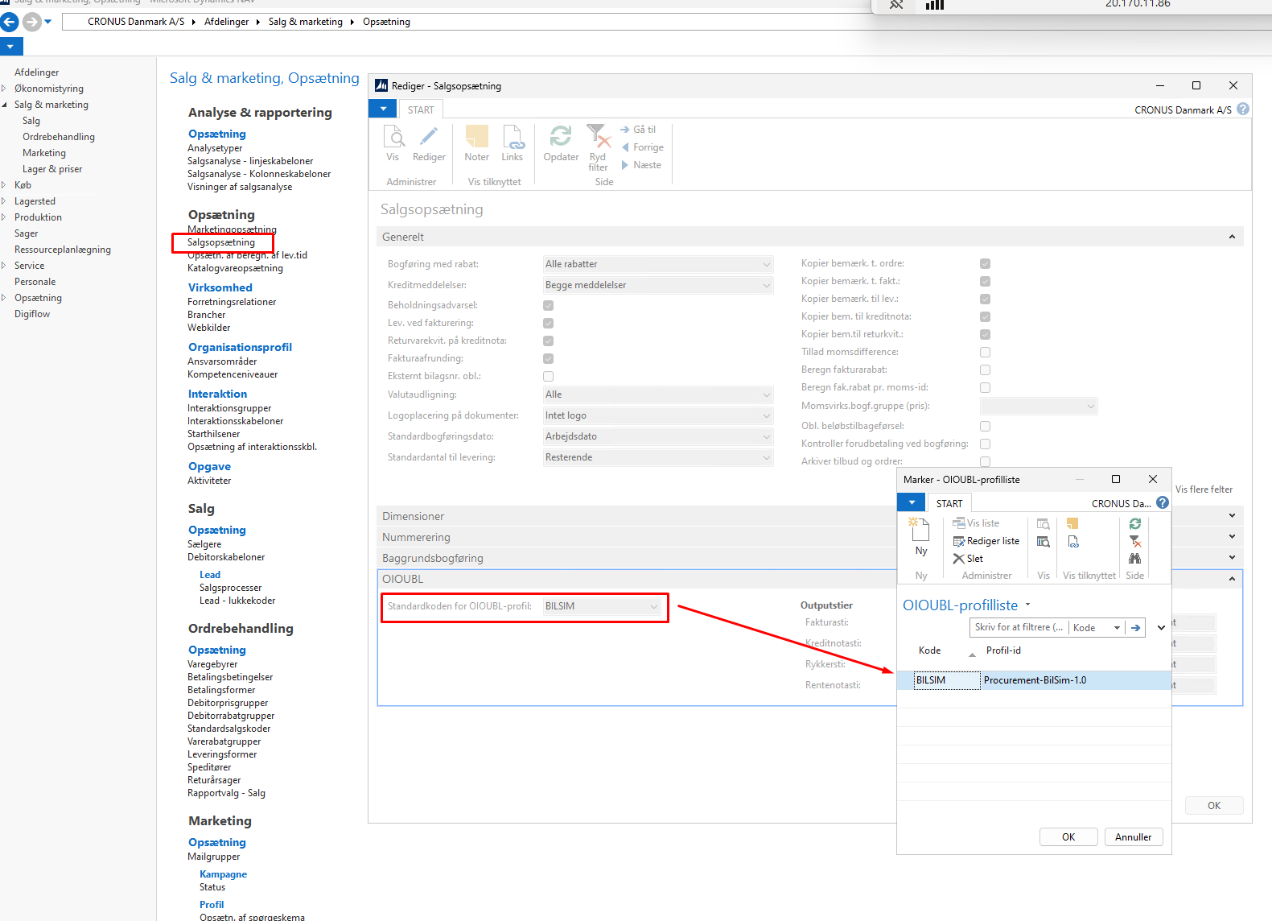Click the binoculars search icon in profile list
1272x921 pixels.
1134,559
